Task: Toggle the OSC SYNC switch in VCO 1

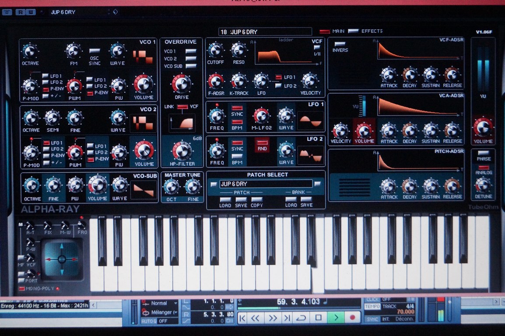Action: [x=95, y=51]
